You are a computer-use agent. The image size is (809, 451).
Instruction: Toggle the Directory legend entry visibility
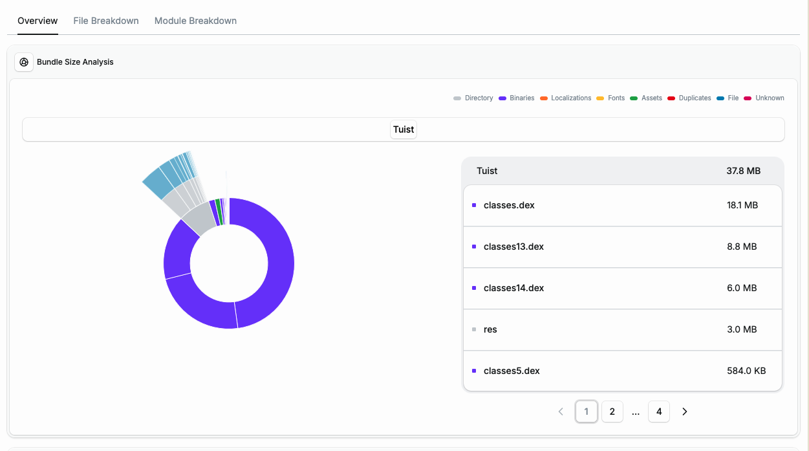[473, 98]
